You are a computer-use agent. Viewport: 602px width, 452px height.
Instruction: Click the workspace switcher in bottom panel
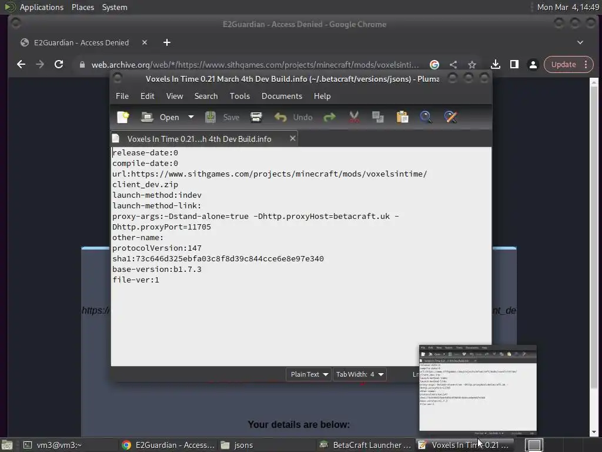coord(534,445)
